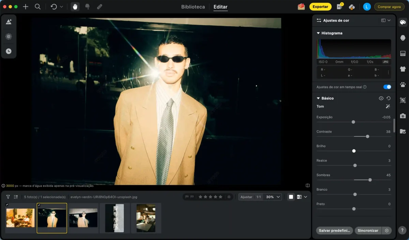Toggle before/after comparison view
The image size is (409, 240).
[x=299, y=197]
